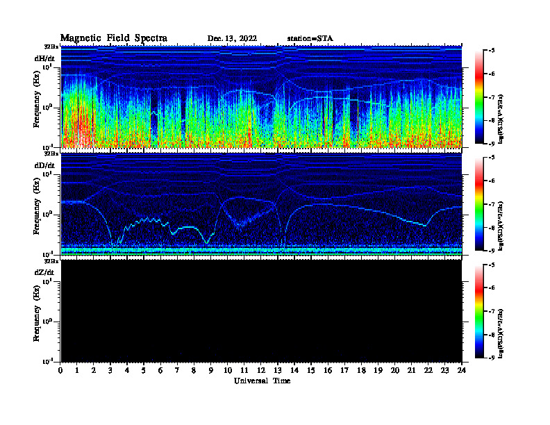This screenshot has height=425, width=550.
Task: Click the time axis tick label "11"
Action: (244, 371)
